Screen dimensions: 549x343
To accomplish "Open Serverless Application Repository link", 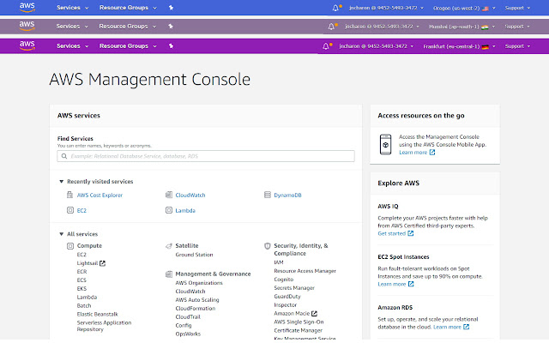I will pyautogui.click(x=104, y=326).
